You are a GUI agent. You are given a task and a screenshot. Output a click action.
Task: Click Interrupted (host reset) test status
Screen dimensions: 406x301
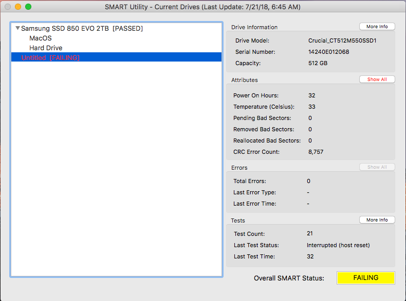(338, 245)
